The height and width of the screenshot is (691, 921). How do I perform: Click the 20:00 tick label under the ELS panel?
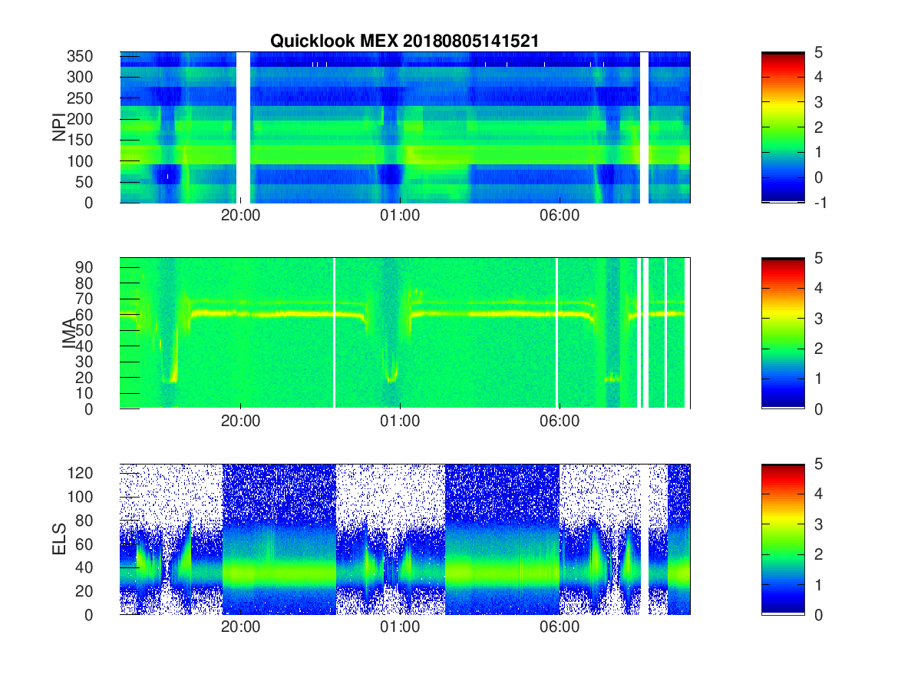point(241,628)
